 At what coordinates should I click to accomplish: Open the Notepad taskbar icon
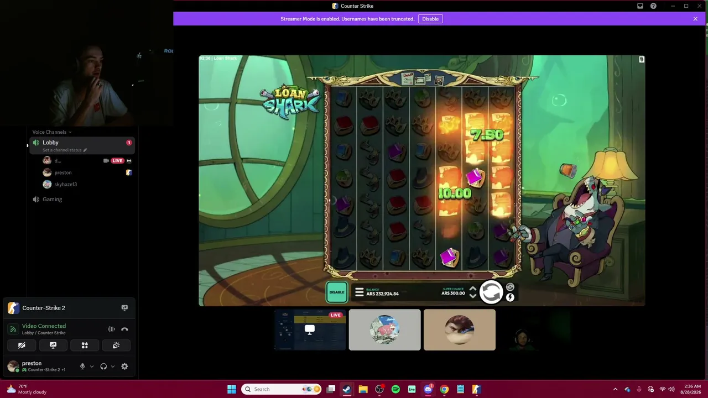click(x=460, y=389)
